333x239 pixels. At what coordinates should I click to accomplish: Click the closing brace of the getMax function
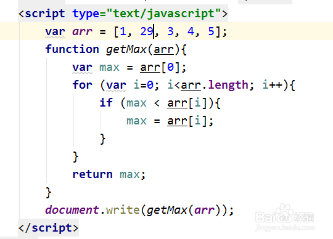click(49, 192)
